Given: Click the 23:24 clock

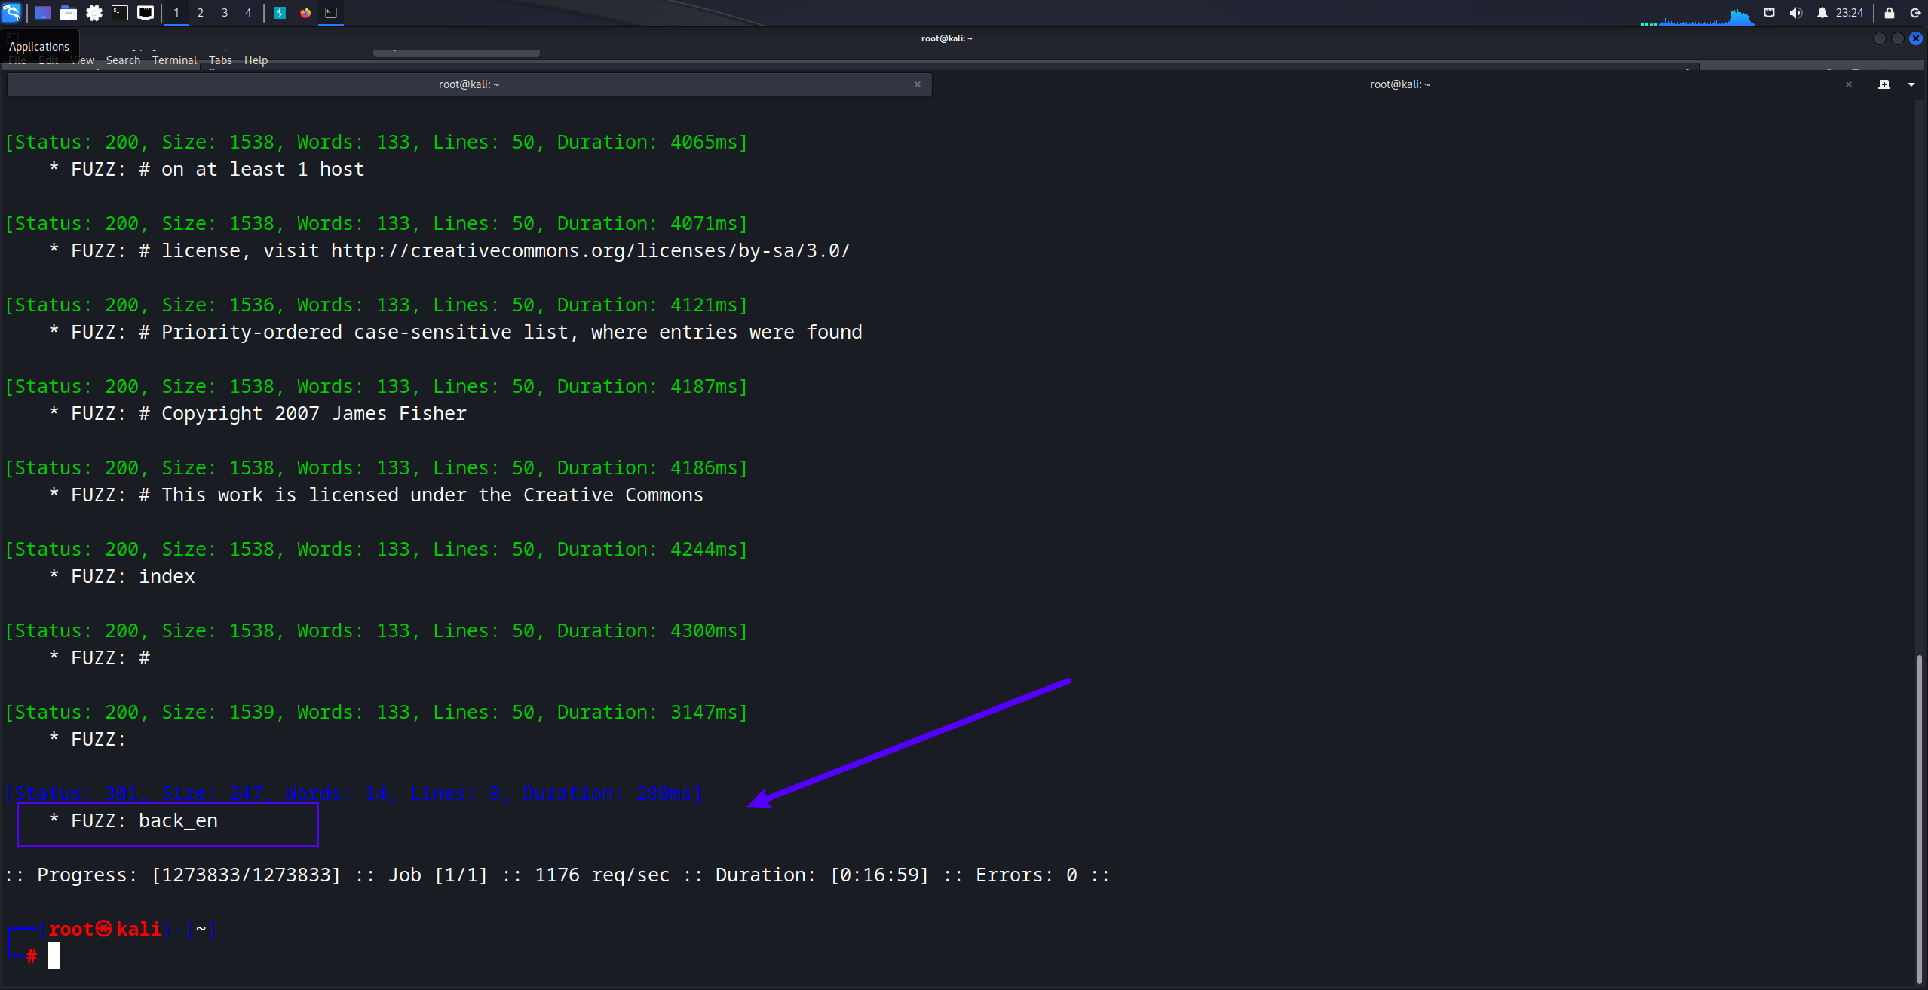Looking at the screenshot, I should (1850, 13).
